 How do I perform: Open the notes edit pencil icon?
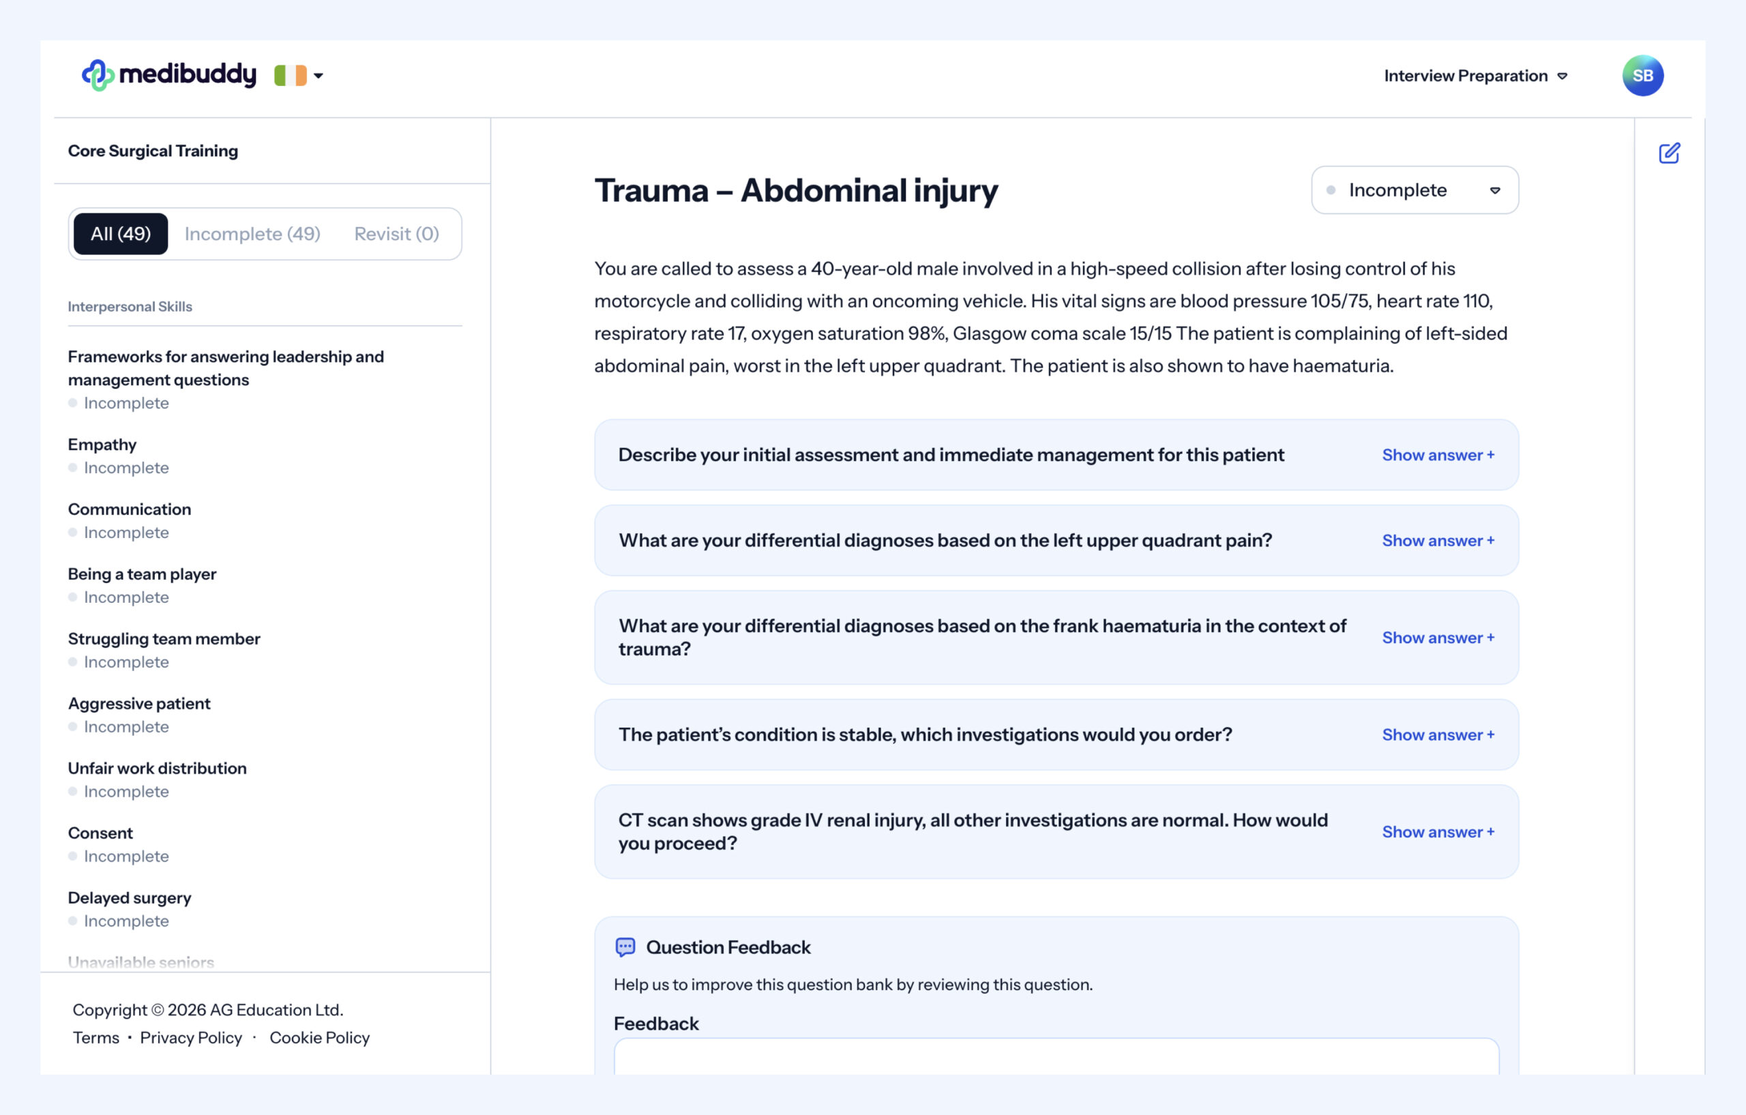tap(1668, 153)
